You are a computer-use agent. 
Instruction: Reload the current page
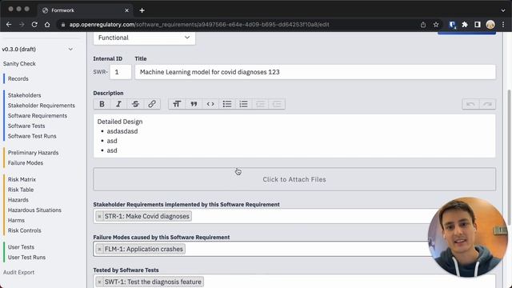coord(34,25)
